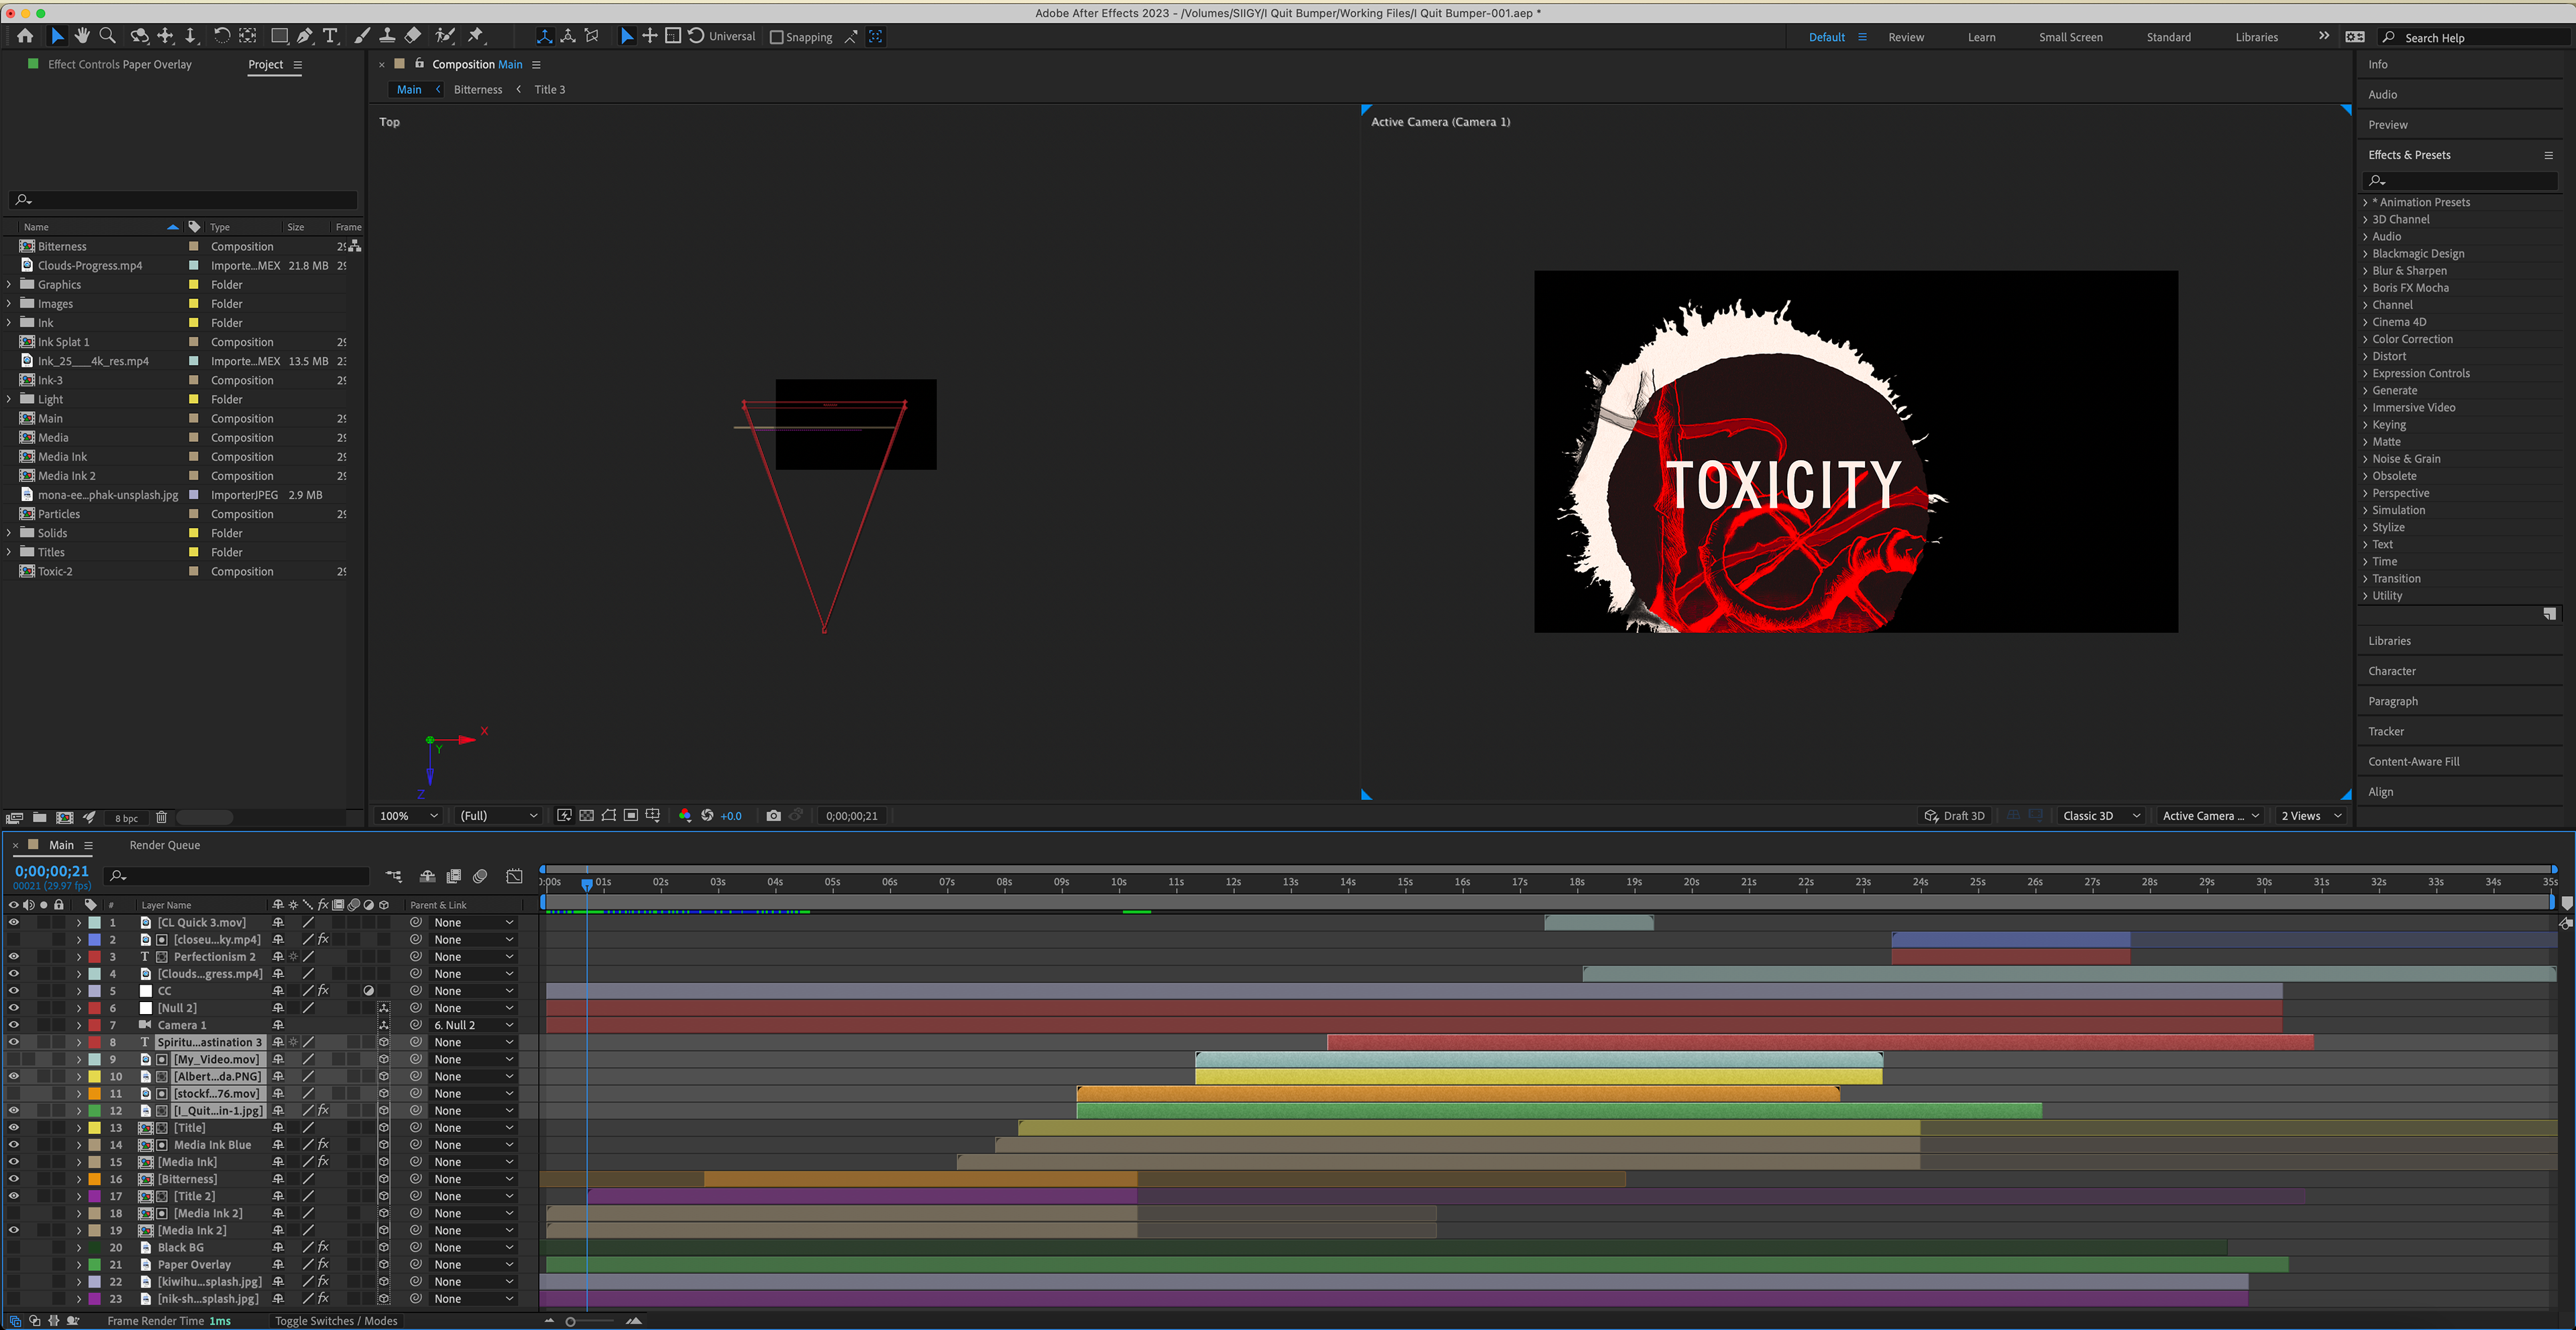This screenshot has width=2576, height=1330.
Task: Enable the Snapping checkbox
Action: click(x=776, y=37)
